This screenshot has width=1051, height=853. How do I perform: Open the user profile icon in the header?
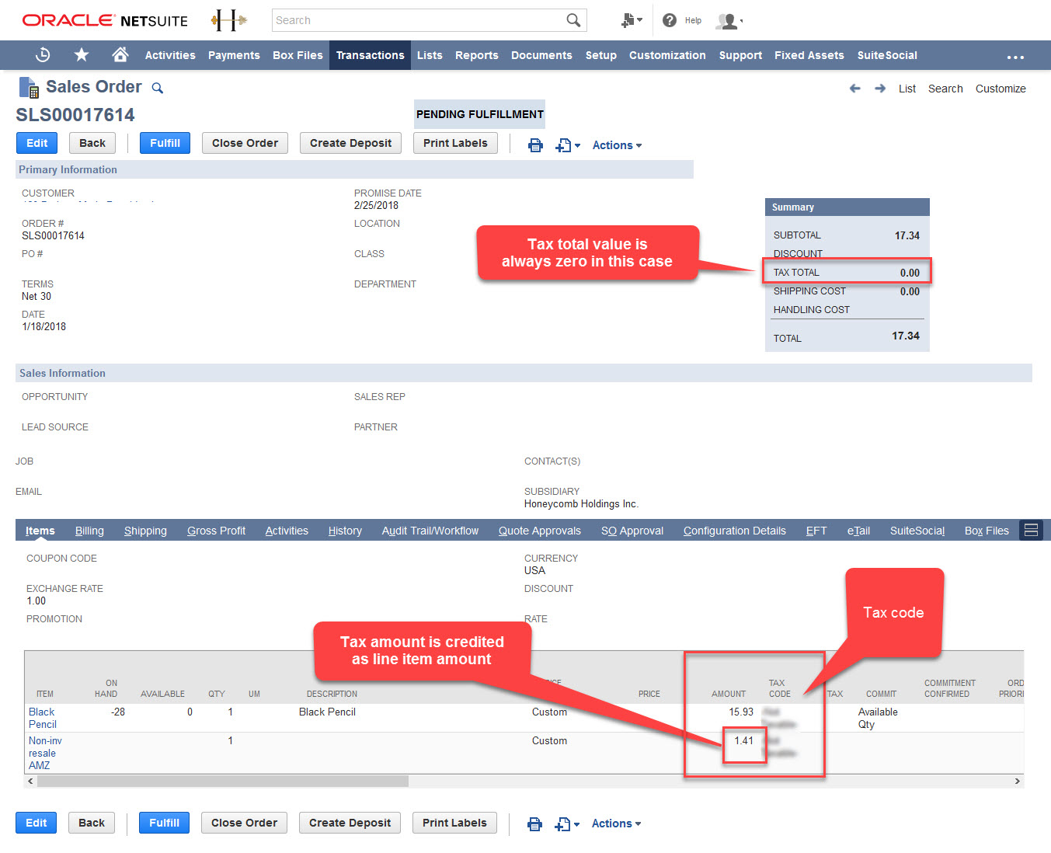(x=725, y=20)
